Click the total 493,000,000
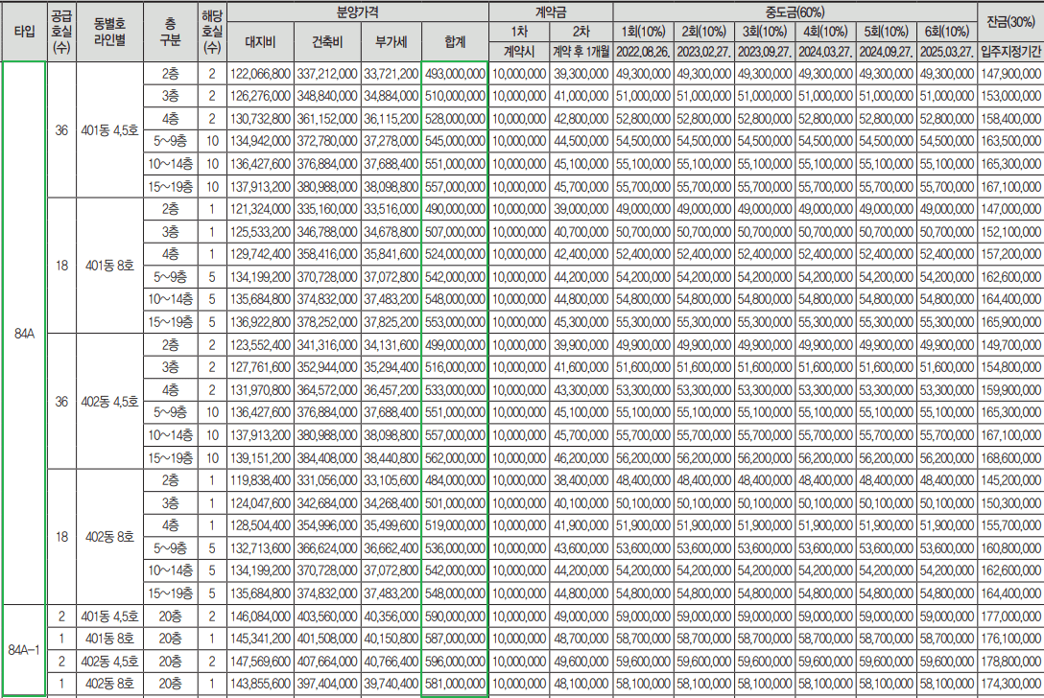The width and height of the screenshot is (1044, 698). [455, 73]
